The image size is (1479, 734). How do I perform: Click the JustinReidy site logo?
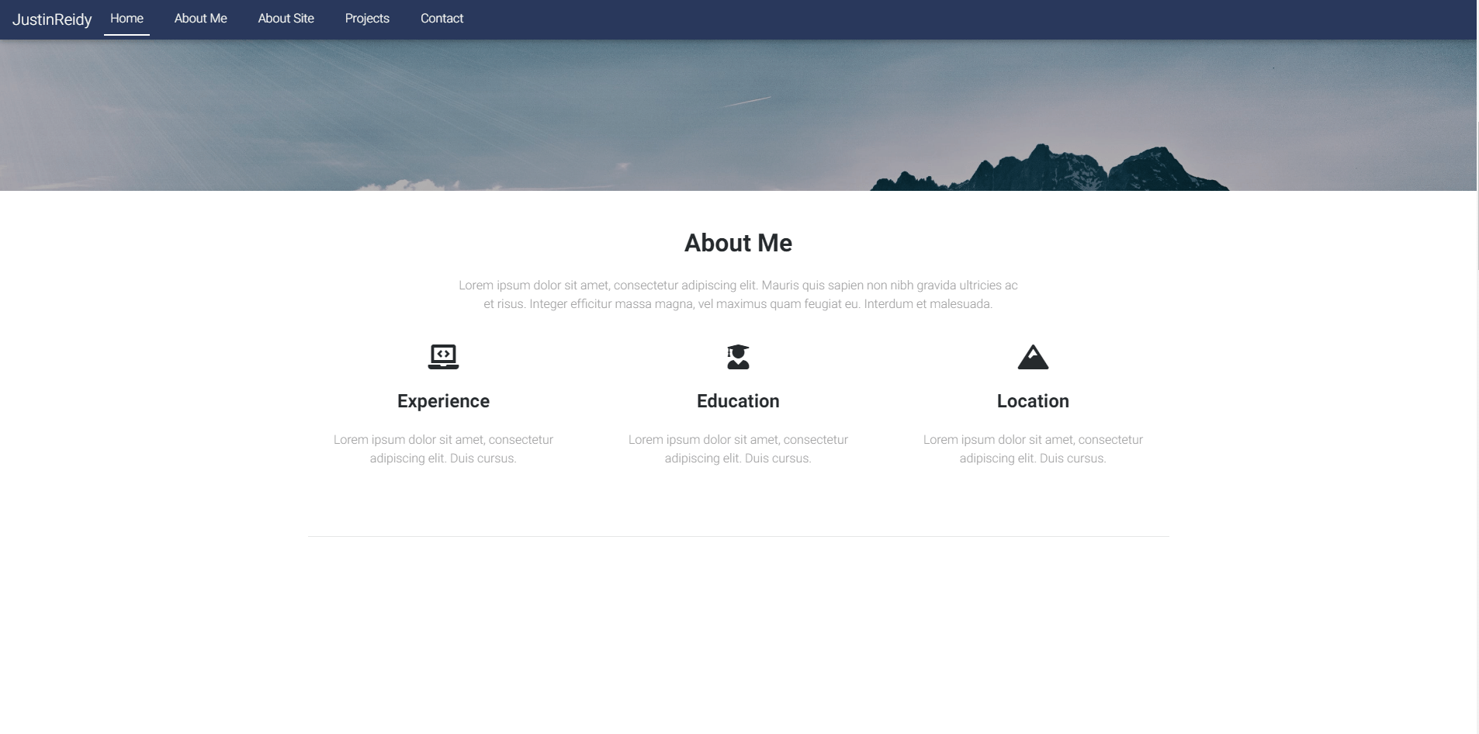pyautogui.click(x=51, y=19)
